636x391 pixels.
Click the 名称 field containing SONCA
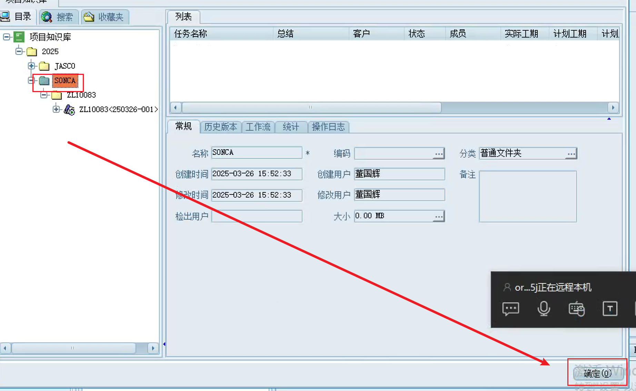point(257,152)
